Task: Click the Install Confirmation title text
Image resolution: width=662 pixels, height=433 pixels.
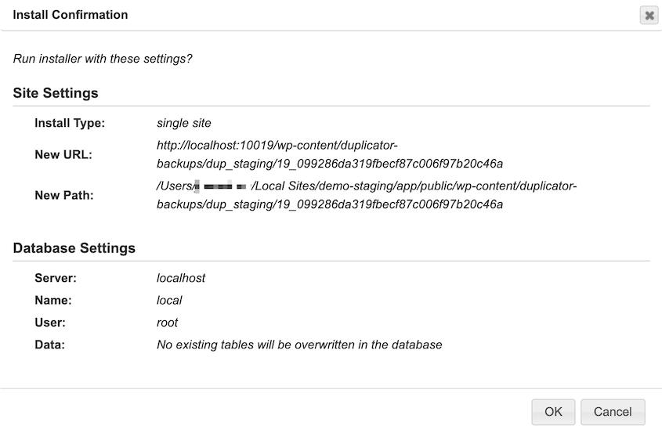Action: [71, 15]
